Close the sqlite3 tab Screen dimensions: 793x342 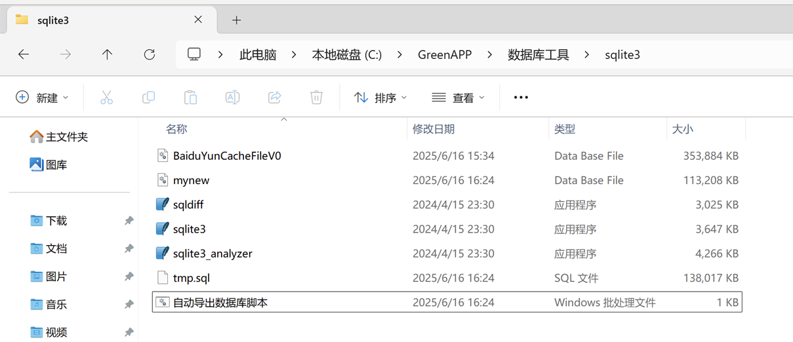point(198,20)
